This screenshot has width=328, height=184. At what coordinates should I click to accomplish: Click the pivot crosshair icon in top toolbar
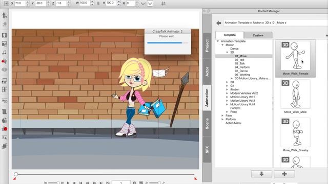pos(163,4)
